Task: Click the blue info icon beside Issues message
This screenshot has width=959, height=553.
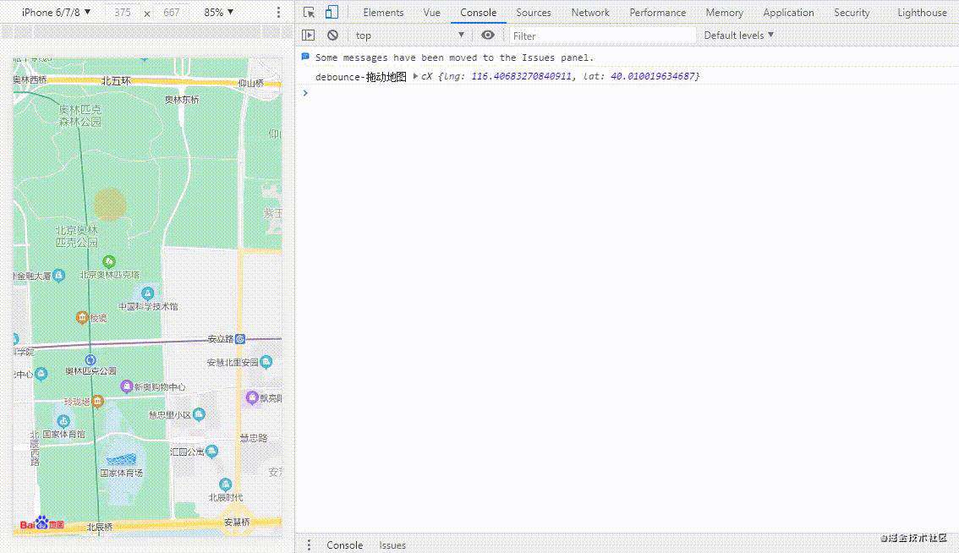Action: (x=305, y=57)
